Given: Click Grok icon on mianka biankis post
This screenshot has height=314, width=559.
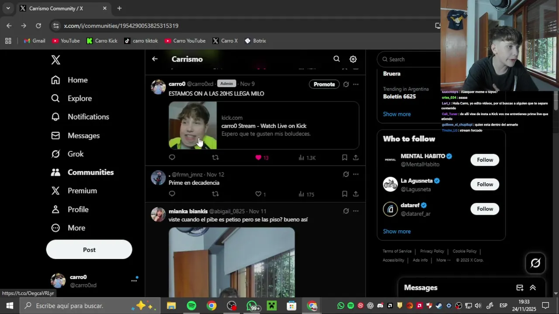Looking at the screenshot, I should [x=346, y=211].
